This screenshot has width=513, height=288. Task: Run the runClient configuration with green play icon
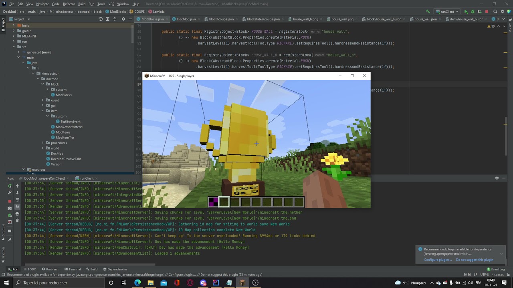pos(466,12)
